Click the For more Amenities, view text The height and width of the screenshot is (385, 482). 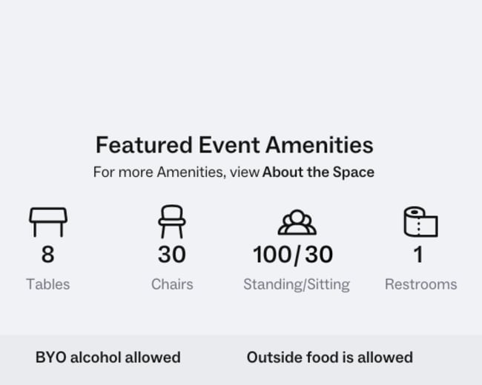(x=176, y=172)
